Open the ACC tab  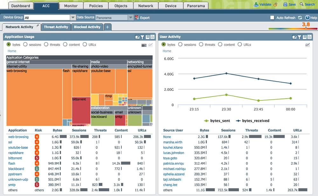tap(46, 6)
